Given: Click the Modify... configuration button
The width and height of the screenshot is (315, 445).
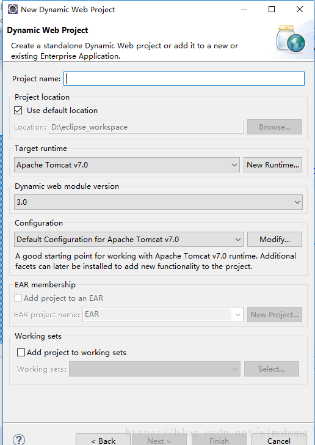Looking at the screenshot, I should pos(275,239).
